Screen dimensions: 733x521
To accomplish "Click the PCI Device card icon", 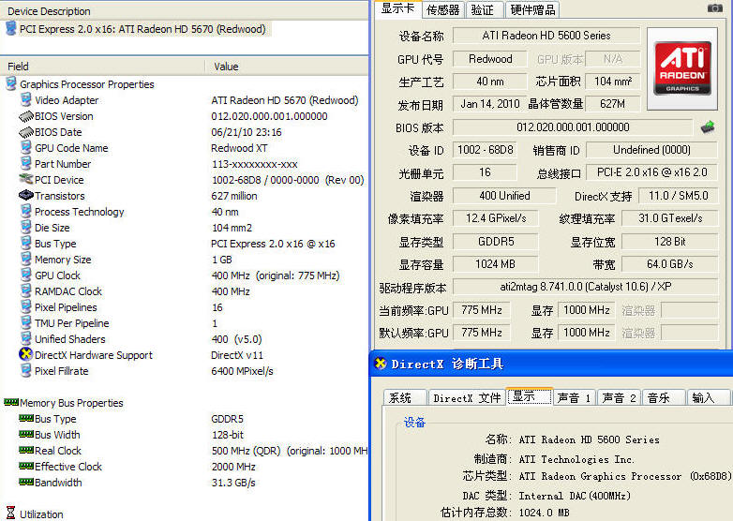I will coord(25,179).
